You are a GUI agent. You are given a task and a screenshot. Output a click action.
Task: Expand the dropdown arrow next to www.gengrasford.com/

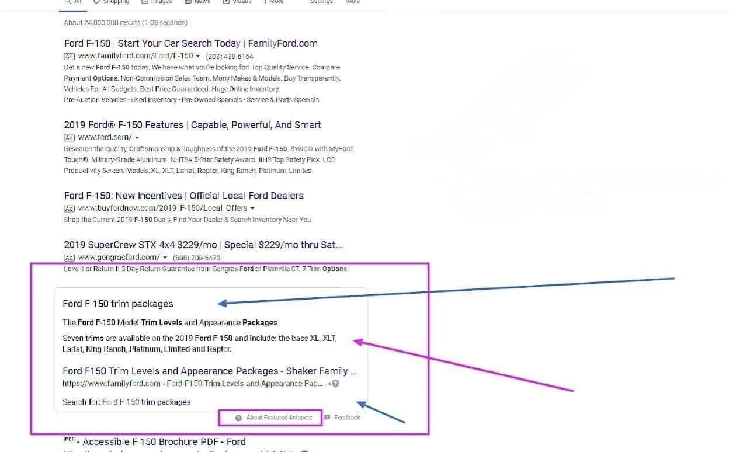165,258
